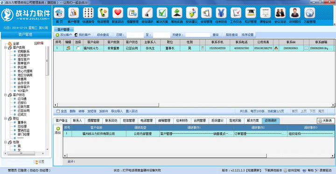
Task: Open 客户管理 toolbar icon
Action: point(74,13)
